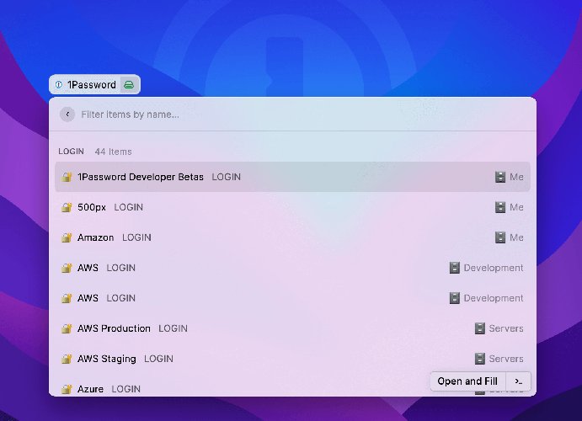Click the Open and Fill button
The image size is (582, 421).
tap(467, 381)
